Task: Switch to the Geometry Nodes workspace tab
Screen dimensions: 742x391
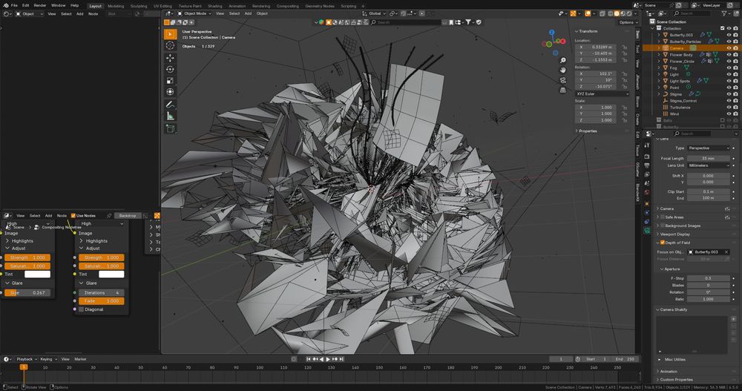Action: 319,6
